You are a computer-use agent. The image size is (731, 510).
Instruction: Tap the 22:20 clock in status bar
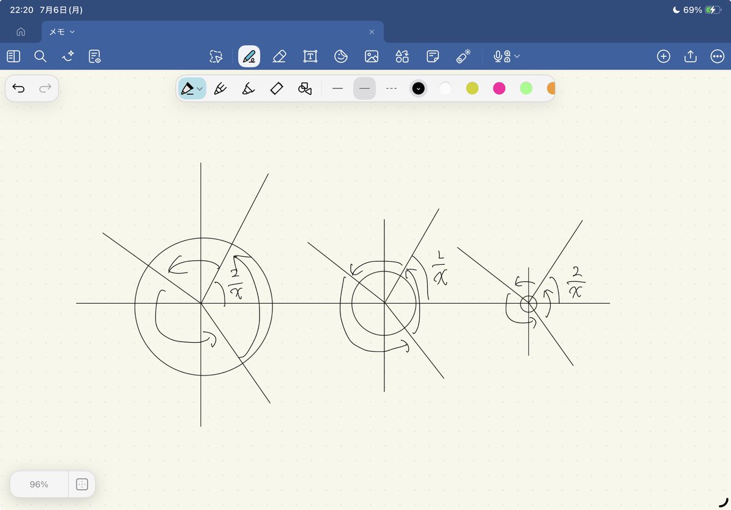pyautogui.click(x=21, y=10)
